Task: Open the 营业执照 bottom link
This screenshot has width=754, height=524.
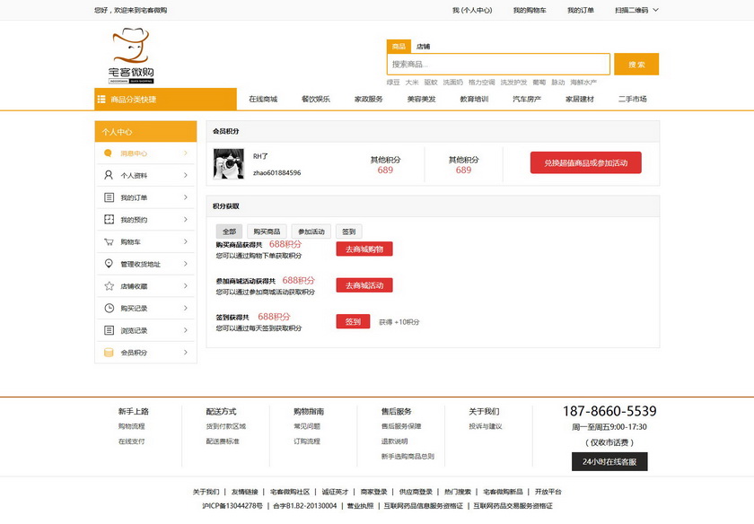Action: coord(360,506)
